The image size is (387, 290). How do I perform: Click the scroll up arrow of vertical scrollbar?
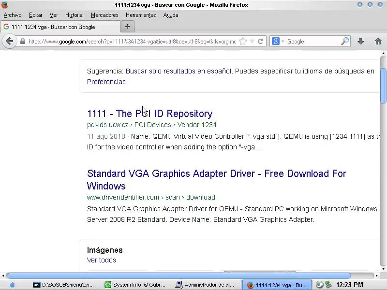383,53
